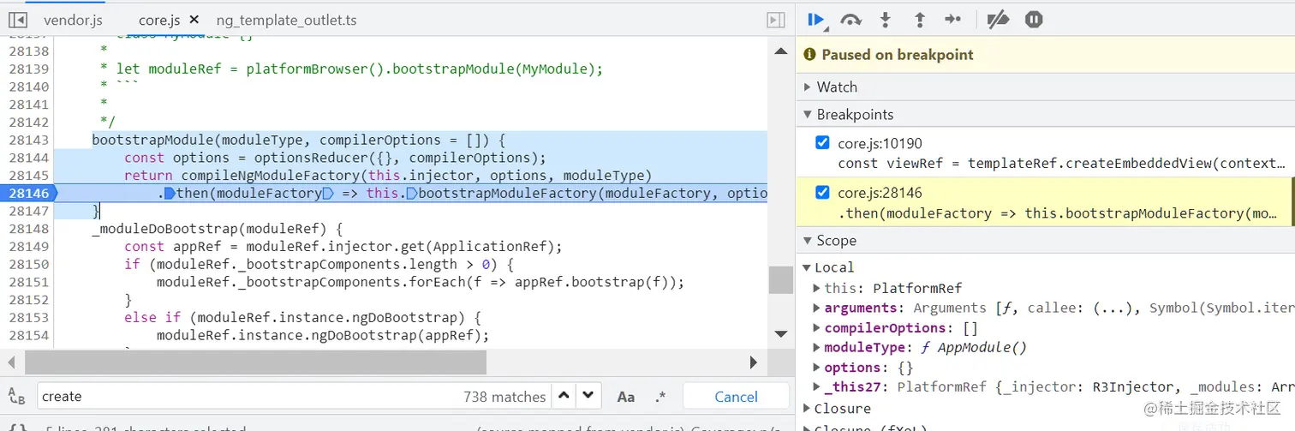Click line number 28151 in the gutter
This screenshot has height=431, width=1295.
point(28,282)
